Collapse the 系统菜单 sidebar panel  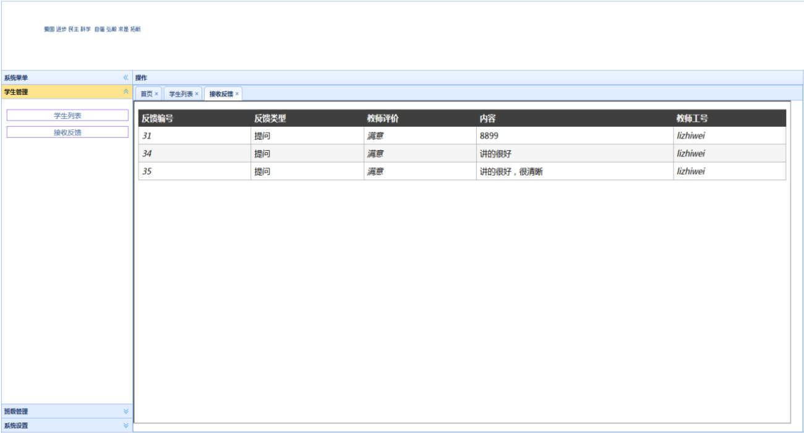click(126, 77)
